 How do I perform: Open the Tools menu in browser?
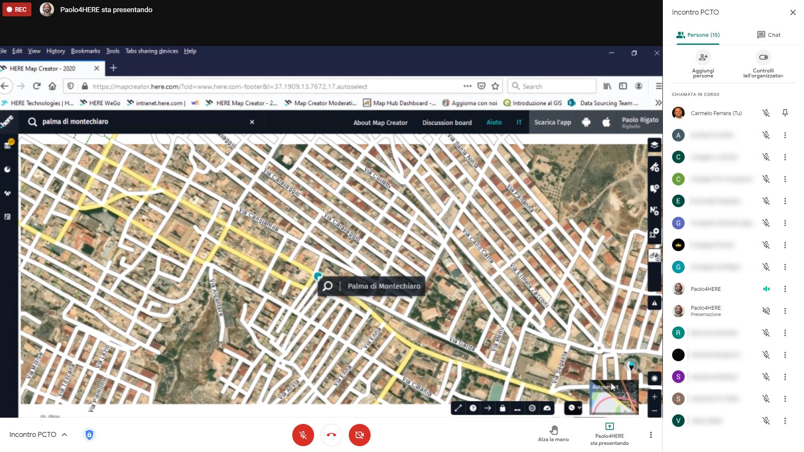(x=113, y=51)
